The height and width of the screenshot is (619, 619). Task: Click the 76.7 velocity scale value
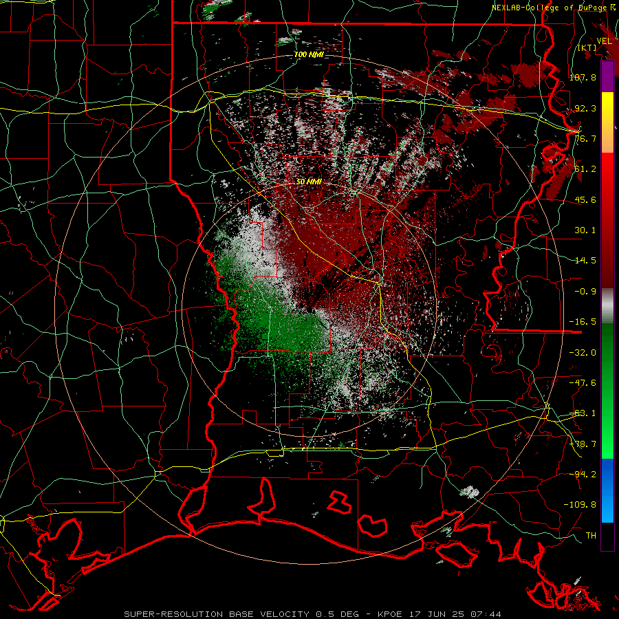(x=585, y=138)
